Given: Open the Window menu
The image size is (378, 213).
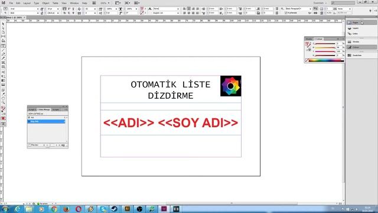Looking at the screenshot, I should [x=74, y=3].
